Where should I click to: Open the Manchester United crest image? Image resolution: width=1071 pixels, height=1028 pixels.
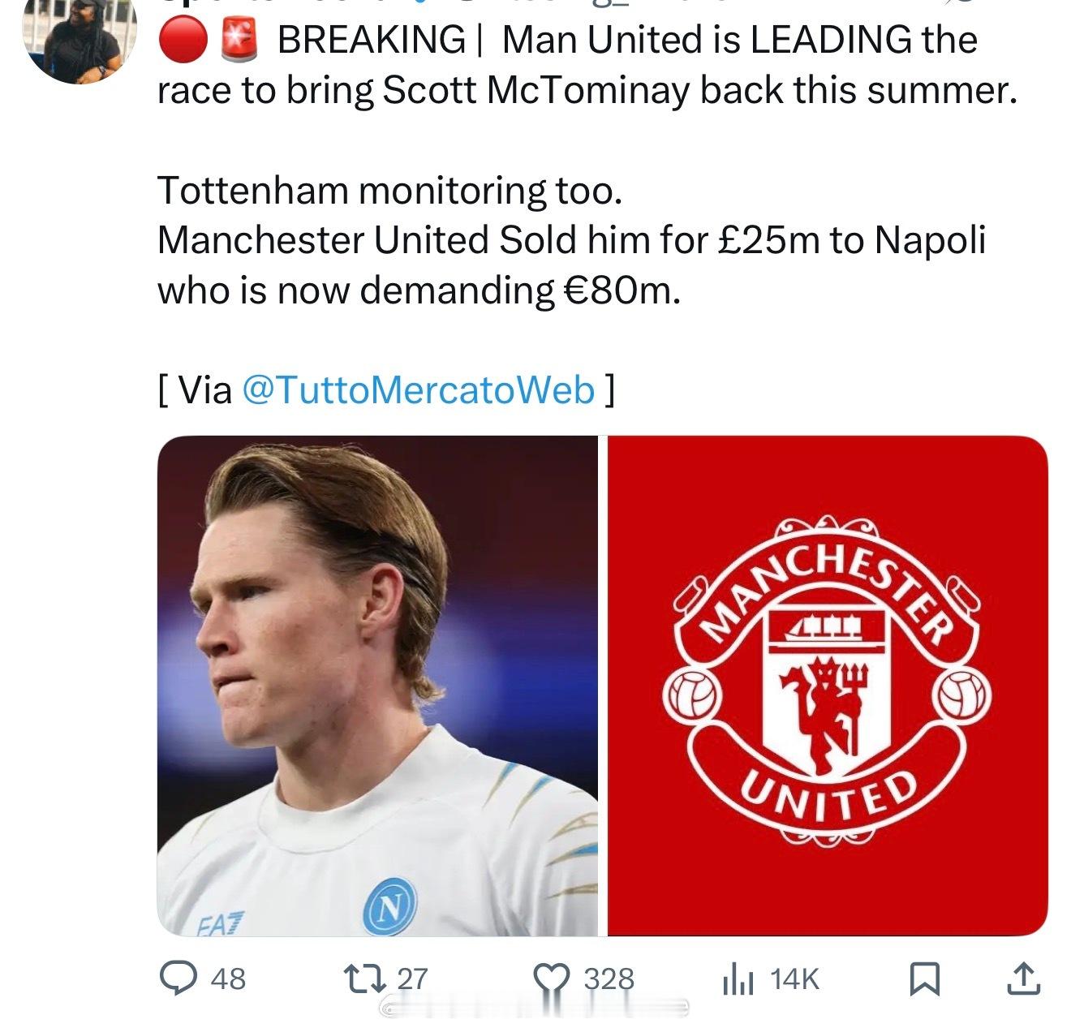tap(828, 686)
